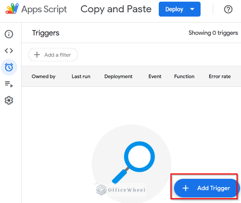Select the Deployment column header
241x203 pixels.
pyautogui.click(x=118, y=76)
